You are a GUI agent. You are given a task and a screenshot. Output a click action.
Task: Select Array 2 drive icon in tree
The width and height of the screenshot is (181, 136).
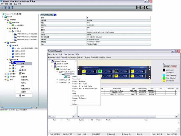[60, 80]
